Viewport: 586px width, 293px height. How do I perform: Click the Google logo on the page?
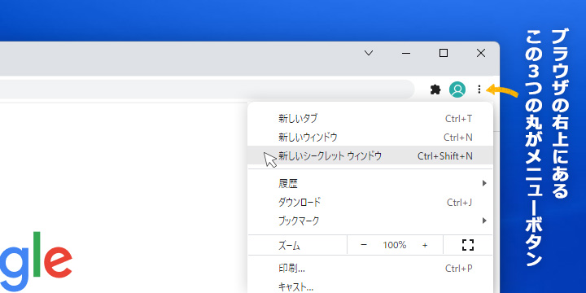[x=36, y=261]
